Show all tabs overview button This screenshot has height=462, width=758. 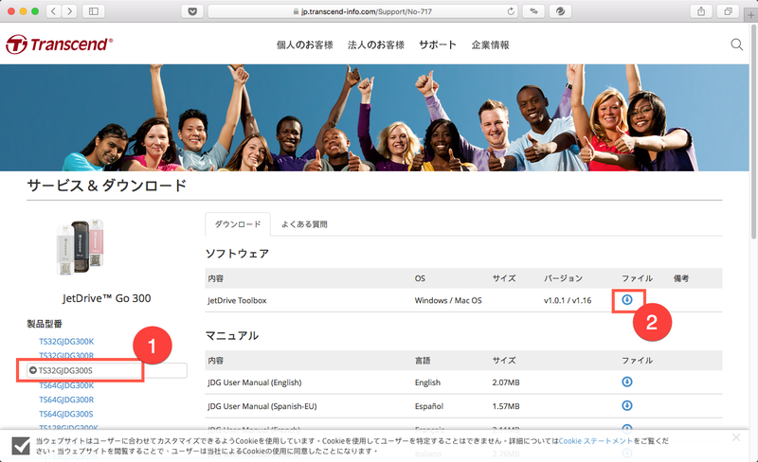(x=728, y=11)
